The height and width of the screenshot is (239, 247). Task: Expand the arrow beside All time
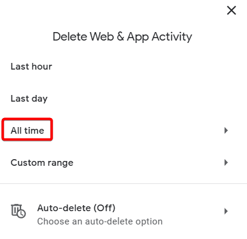(226, 131)
